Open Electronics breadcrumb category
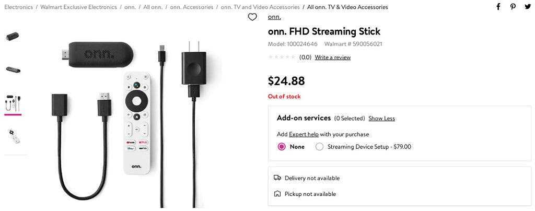 [x=18, y=7]
